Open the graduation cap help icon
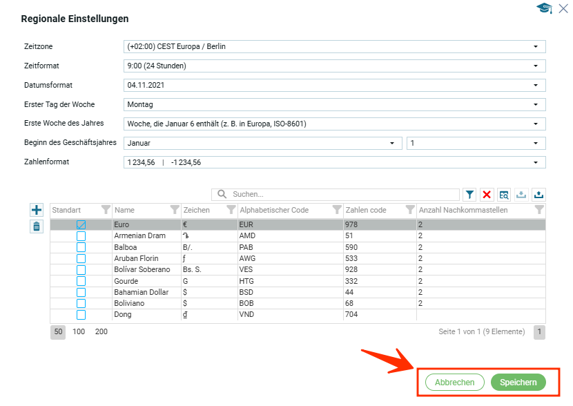 click(x=544, y=8)
